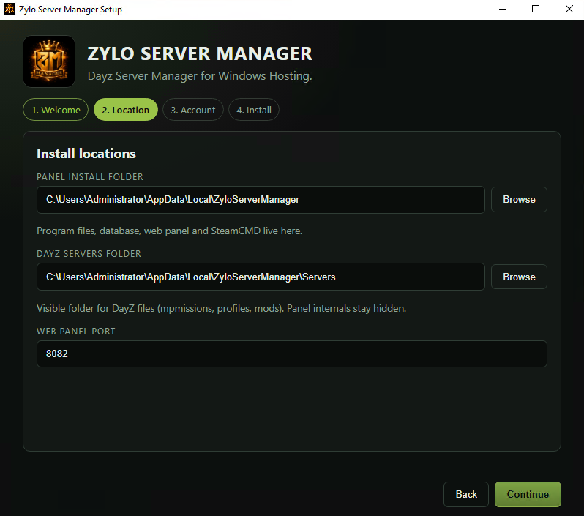
Task: Click 'Dayz Server Manager for Windows Hosting.' subtitle
Action: pyautogui.click(x=200, y=76)
